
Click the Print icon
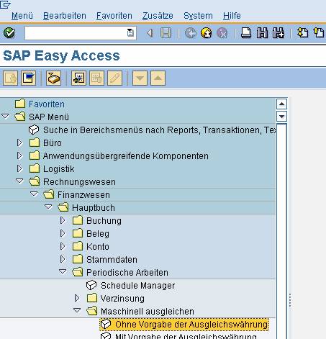pyautogui.click(x=246, y=33)
